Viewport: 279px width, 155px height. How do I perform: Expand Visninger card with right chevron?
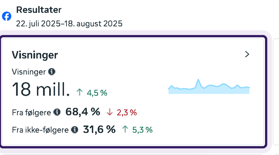[247, 54]
